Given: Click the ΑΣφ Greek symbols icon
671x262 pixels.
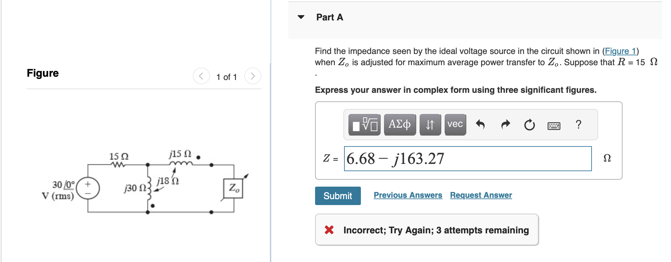Looking at the screenshot, I should [400, 124].
